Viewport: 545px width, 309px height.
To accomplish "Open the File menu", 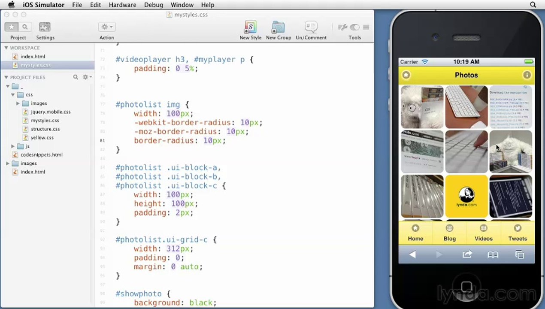I will (x=77, y=5).
